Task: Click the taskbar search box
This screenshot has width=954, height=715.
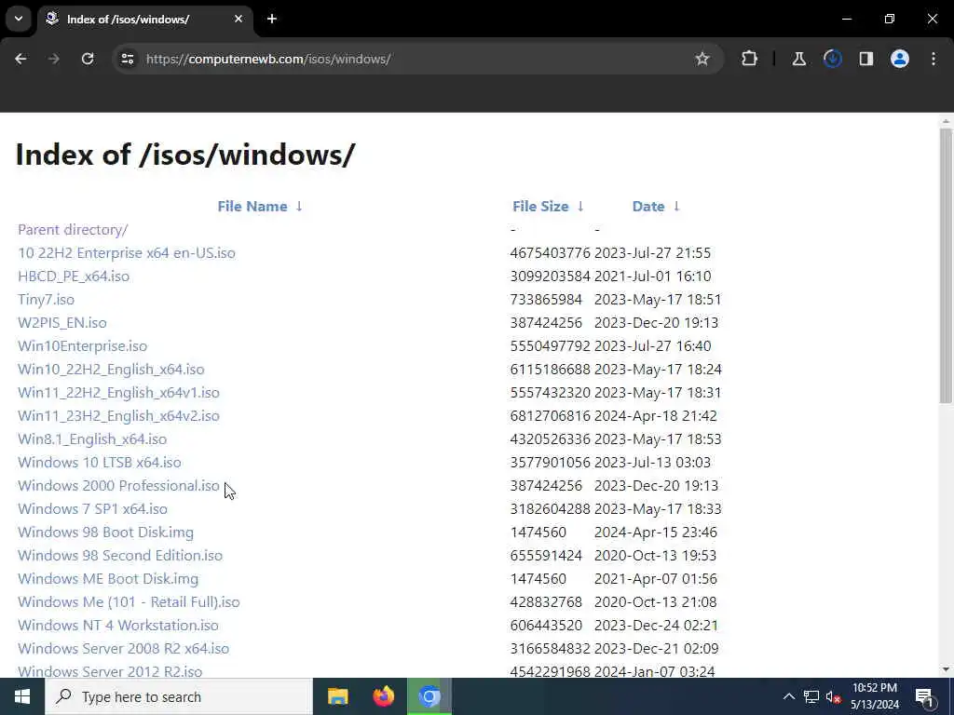Action: [178, 696]
